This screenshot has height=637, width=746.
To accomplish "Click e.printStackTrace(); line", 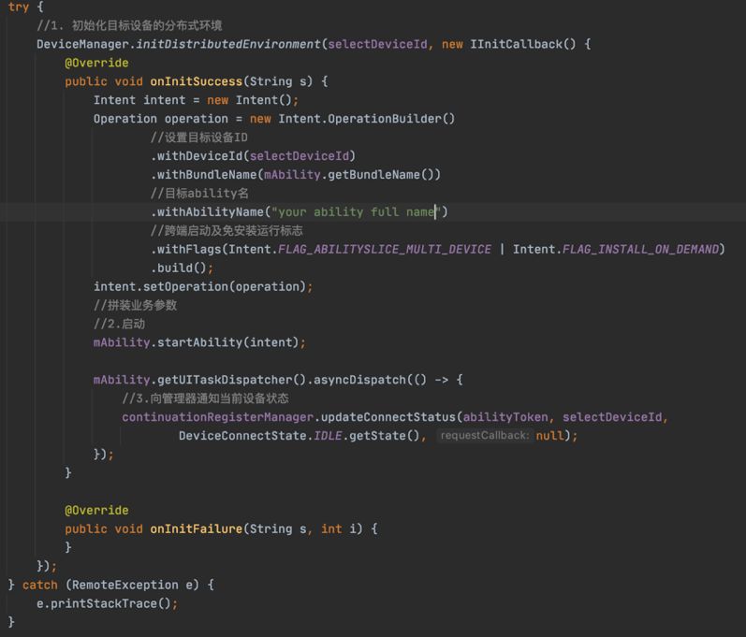I will pyautogui.click(x=107, y=603).
